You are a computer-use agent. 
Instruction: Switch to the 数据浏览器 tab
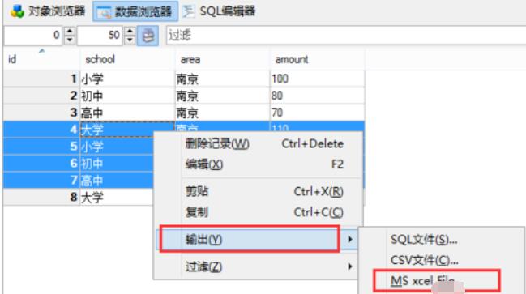135,11
